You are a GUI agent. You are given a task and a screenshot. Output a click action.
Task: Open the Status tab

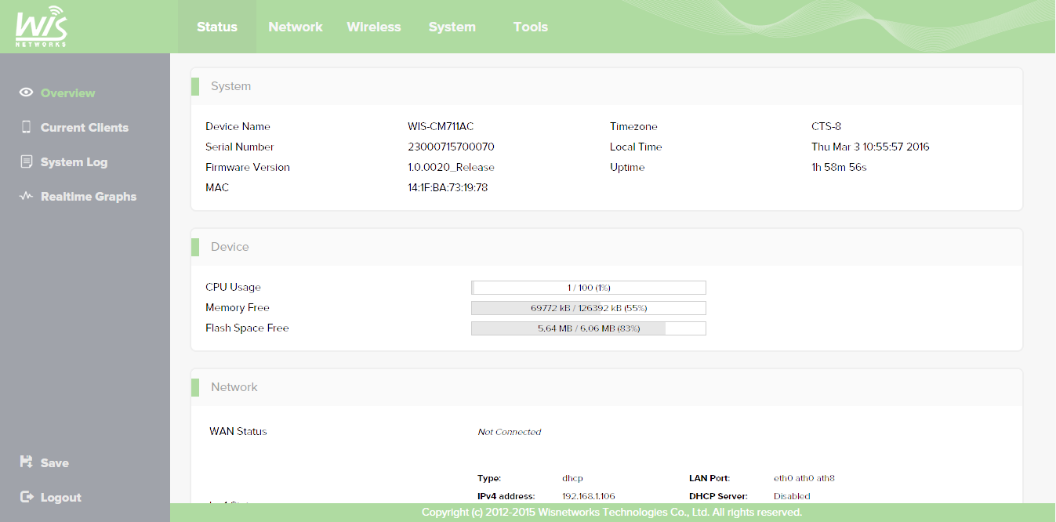click(x=217, y=27)
